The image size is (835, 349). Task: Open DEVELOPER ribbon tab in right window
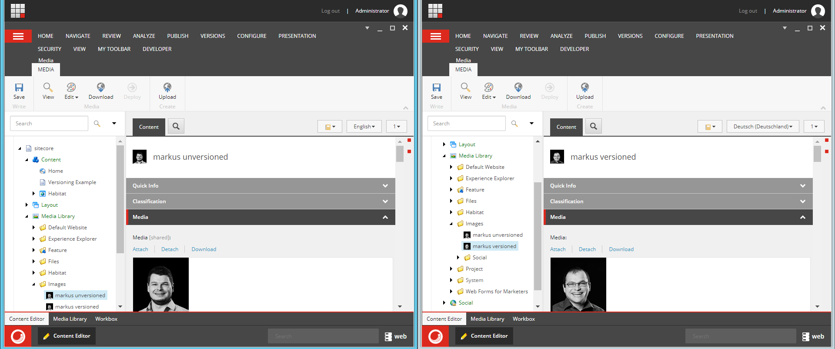tap(574, 49)
